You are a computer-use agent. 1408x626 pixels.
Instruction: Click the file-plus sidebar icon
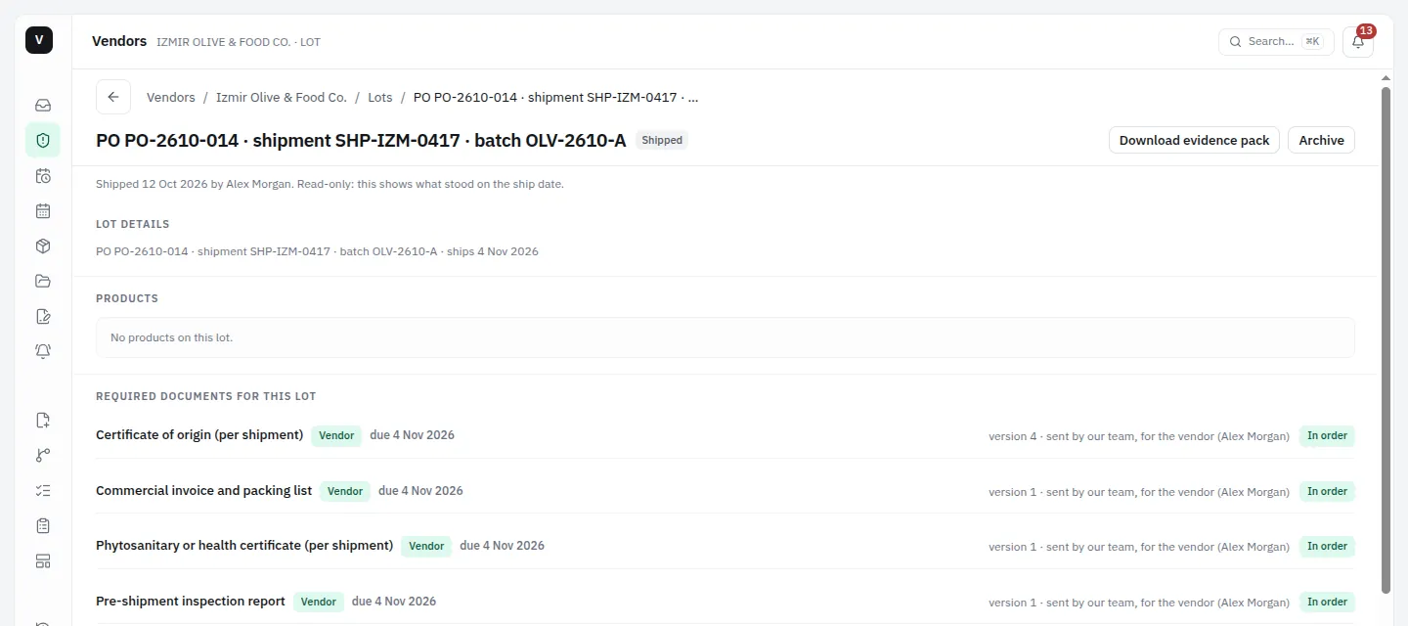point(43,421)
